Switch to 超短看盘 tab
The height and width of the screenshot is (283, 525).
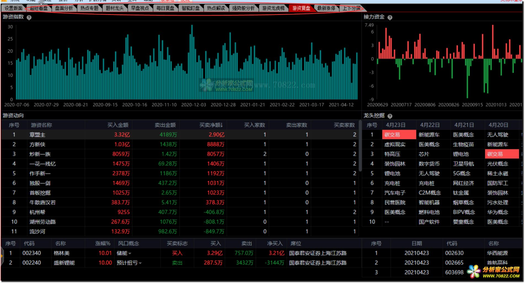tap(39, 8)
